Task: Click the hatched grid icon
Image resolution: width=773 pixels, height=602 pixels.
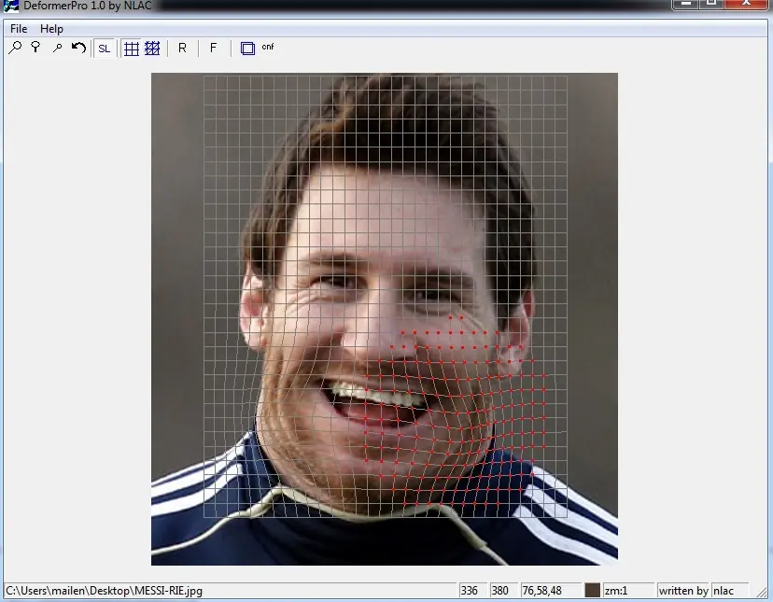Action: (x=152, y=49)
